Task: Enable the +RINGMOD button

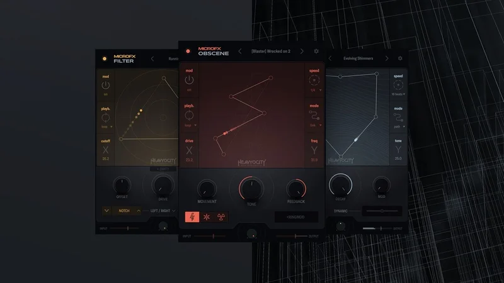Action: (x=296, y=217)
